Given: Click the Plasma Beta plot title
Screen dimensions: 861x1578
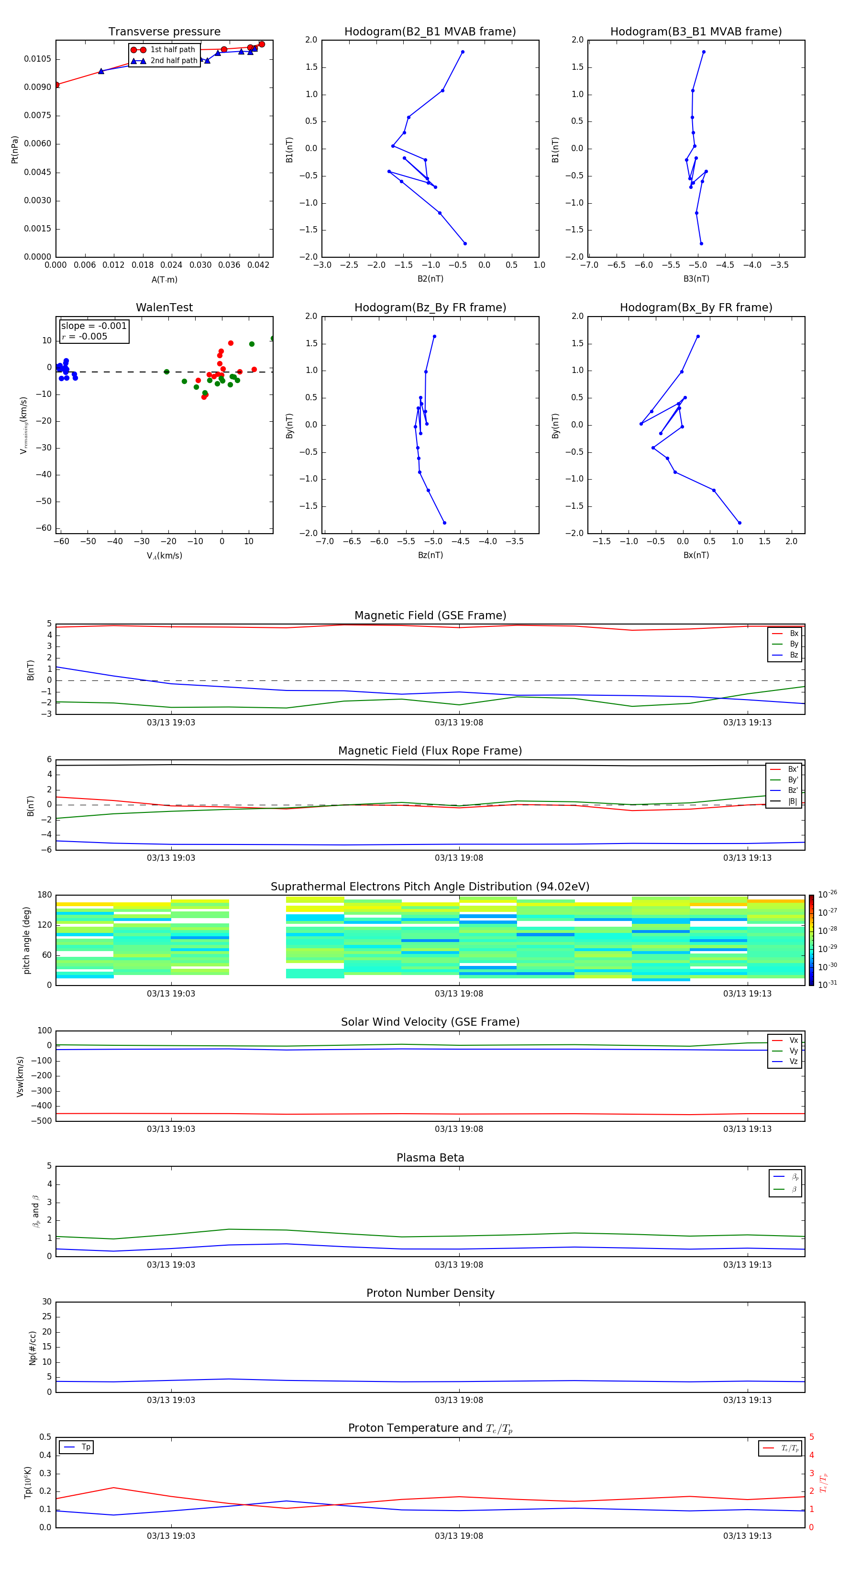Looking at the screenshot, I should pyautogui.click(x=430, y=1158).
